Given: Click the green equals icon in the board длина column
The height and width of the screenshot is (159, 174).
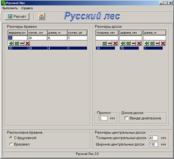Looking at the screenshot, I should pyautogui.click(x=152, y=43).
